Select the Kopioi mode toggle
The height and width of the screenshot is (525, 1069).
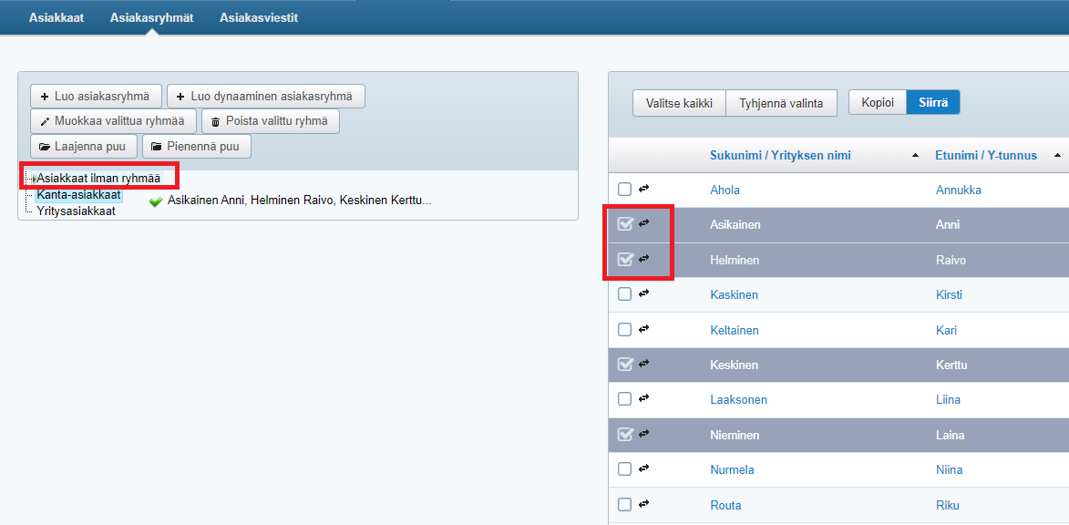coord(878,102)
